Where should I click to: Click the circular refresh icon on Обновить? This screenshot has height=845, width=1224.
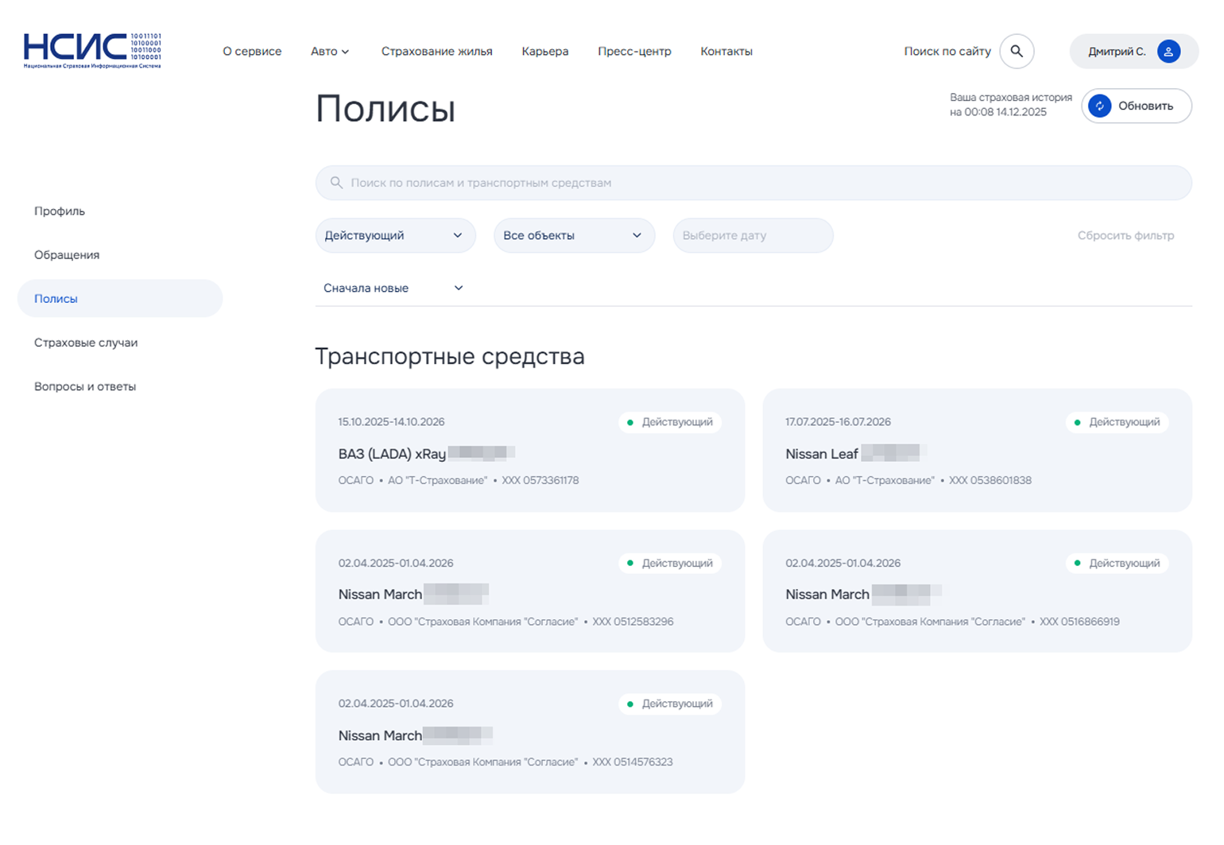1098,106
